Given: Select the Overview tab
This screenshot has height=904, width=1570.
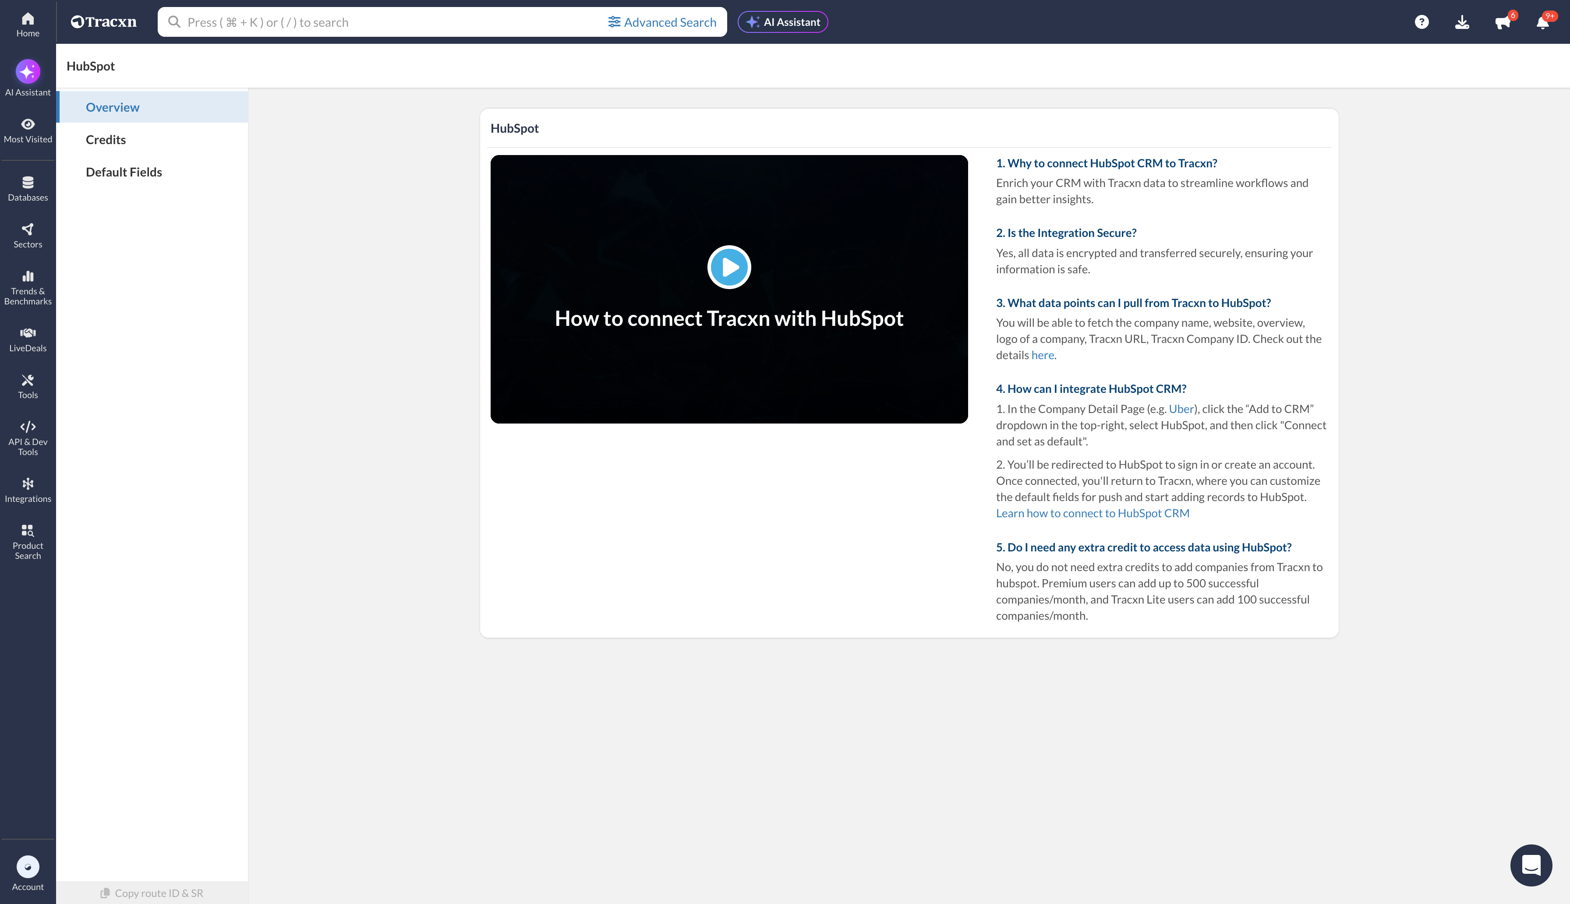Looking at the screenshot, I should point(152,107).
